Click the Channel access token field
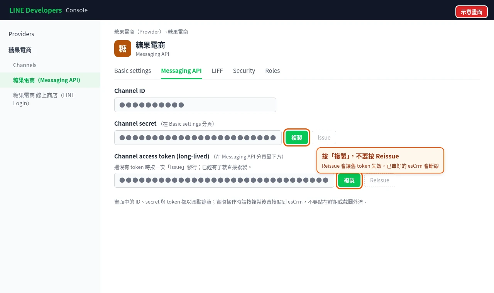This screenshot has width=494, height=293. 224,180
